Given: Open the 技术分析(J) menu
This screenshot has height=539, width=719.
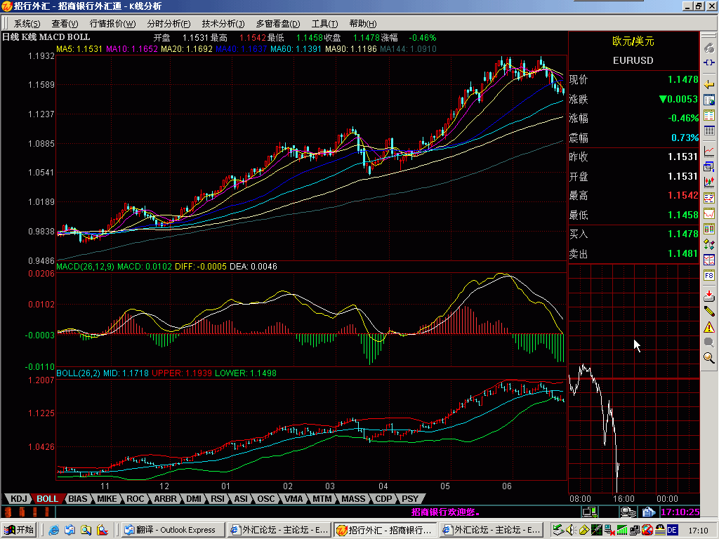Looking at the screenshot, I should [x=223, y=23].
